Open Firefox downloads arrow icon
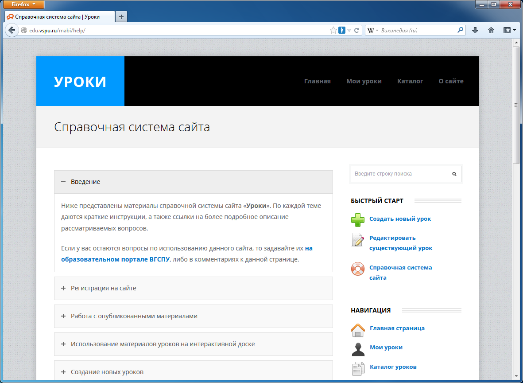 click(475, 31)
